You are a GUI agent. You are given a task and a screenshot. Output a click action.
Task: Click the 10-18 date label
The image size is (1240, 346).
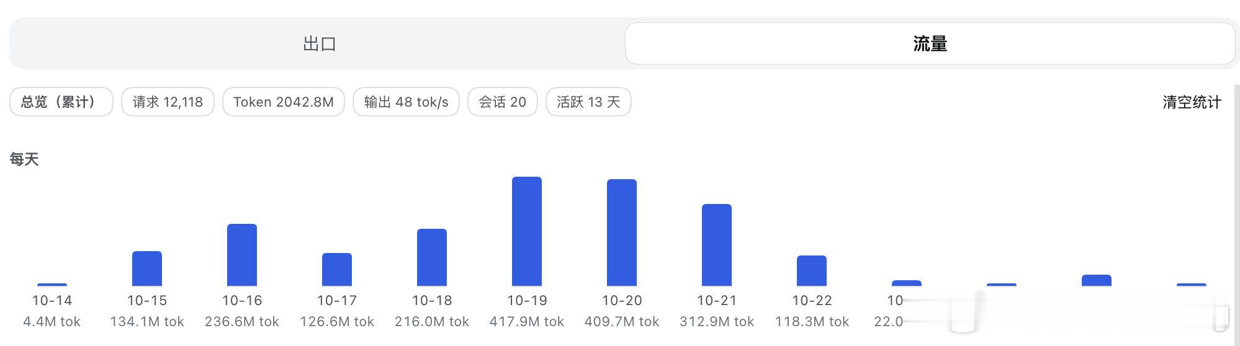click(432, 301)
